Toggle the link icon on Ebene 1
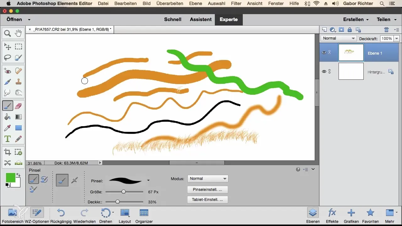This screenshot has width=402, height=226. 329,52
